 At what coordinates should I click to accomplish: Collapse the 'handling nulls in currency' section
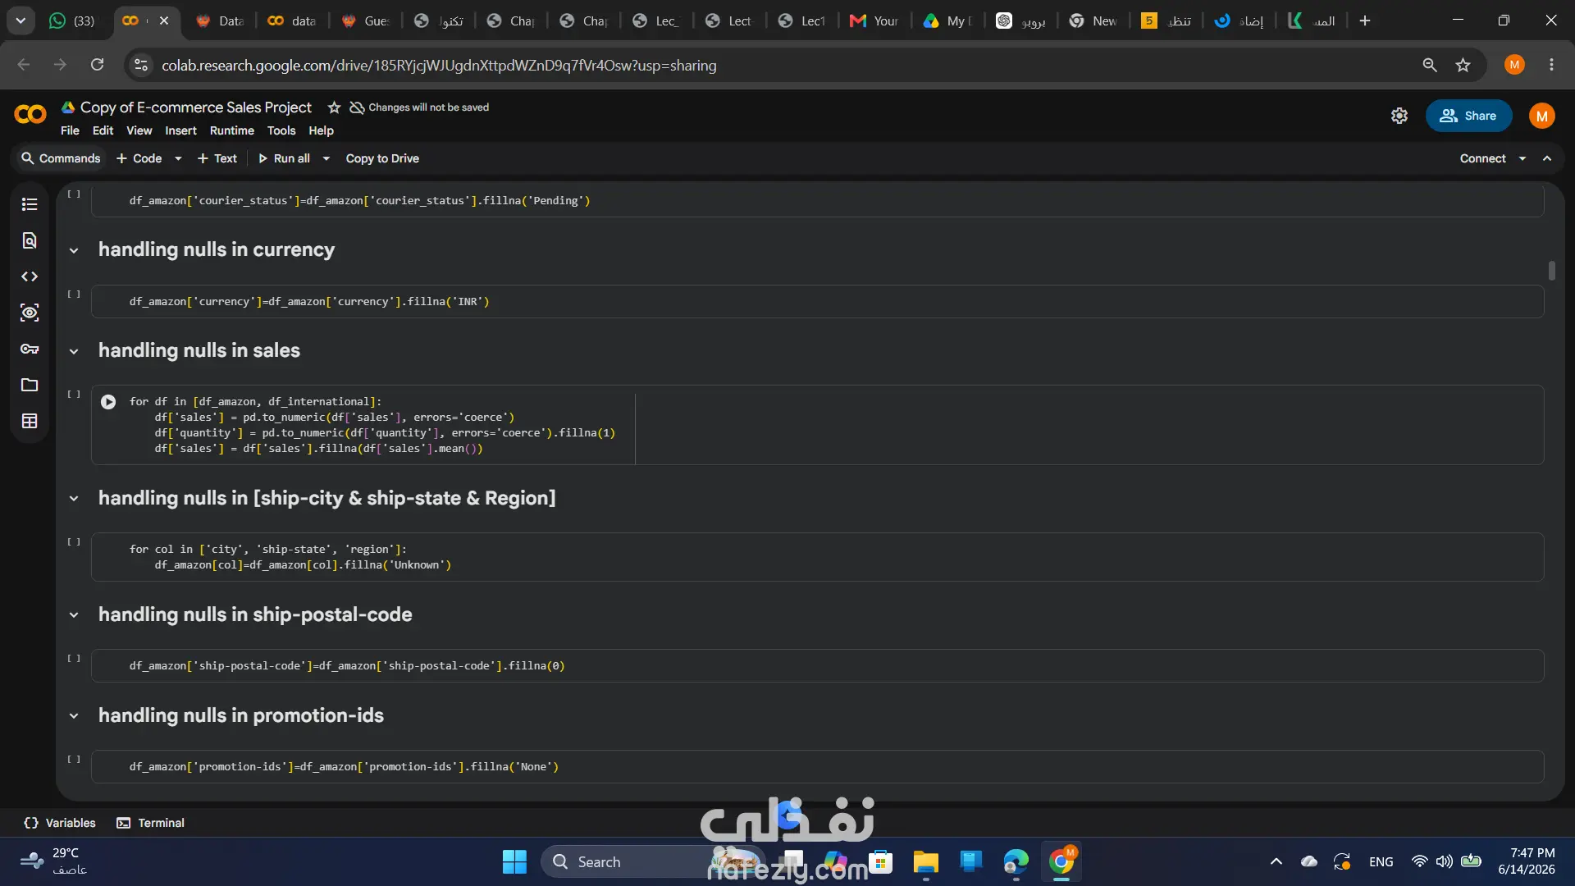click(74, 250)
